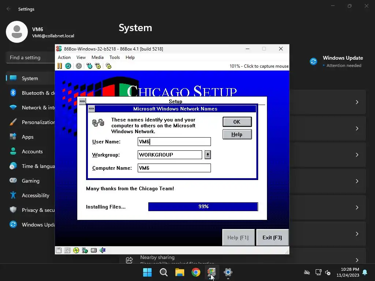Open Windows Start menu
Image resolution: width=375 pixels, height=281 pixels.
(x=147, y=272)
